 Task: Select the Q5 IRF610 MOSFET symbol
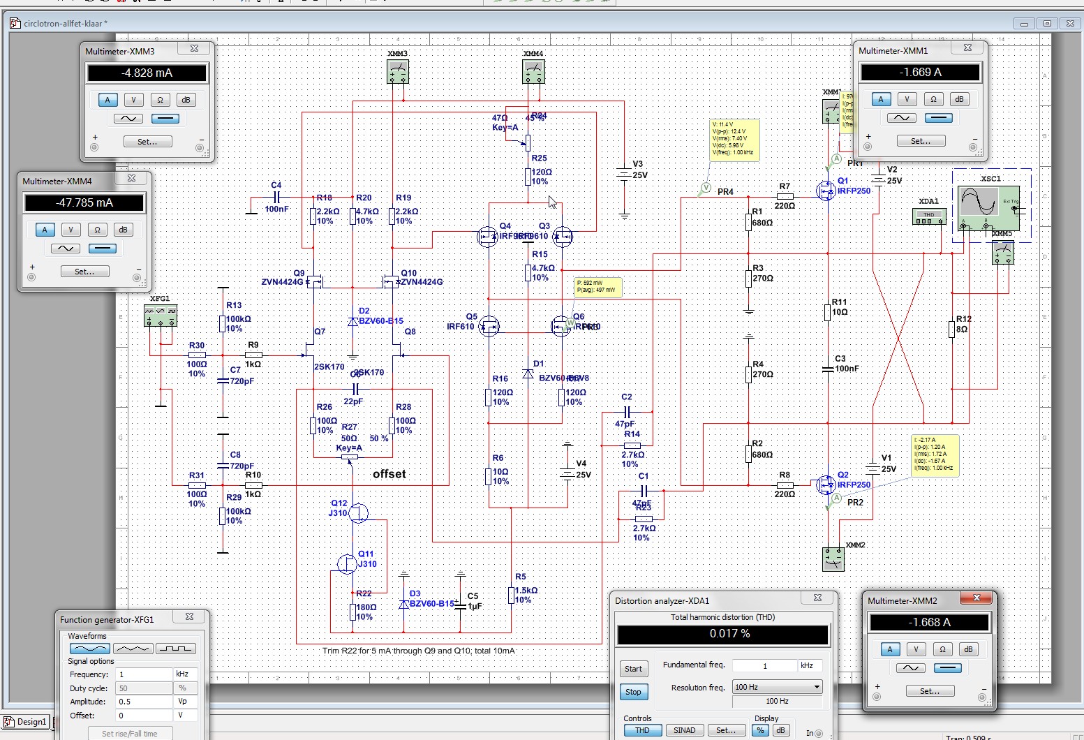pos(489,326)
